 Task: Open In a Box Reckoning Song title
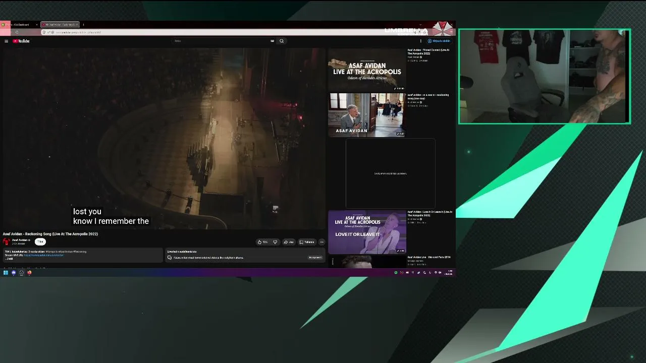[x=428, y=96]
